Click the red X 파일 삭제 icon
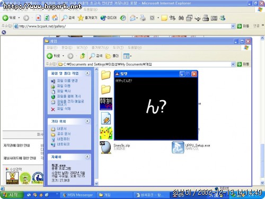This screenshot has width=265, height=199. click(53, 109)
